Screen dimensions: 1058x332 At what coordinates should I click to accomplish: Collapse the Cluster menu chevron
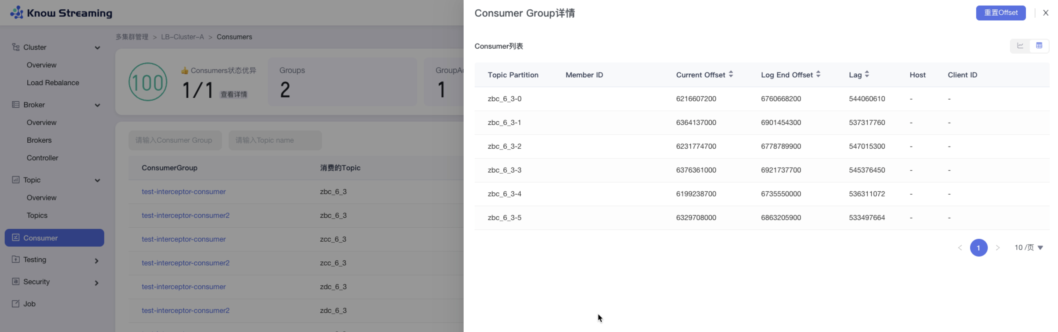(97, 48)
